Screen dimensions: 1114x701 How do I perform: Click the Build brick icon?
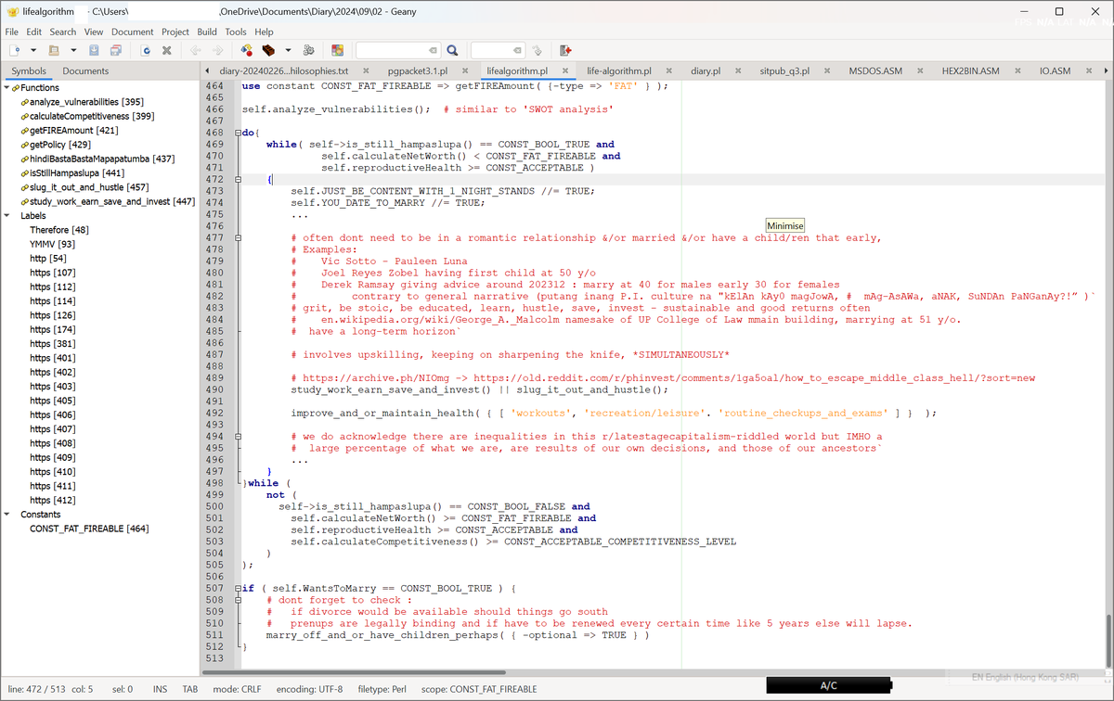(x=268, y=50)
